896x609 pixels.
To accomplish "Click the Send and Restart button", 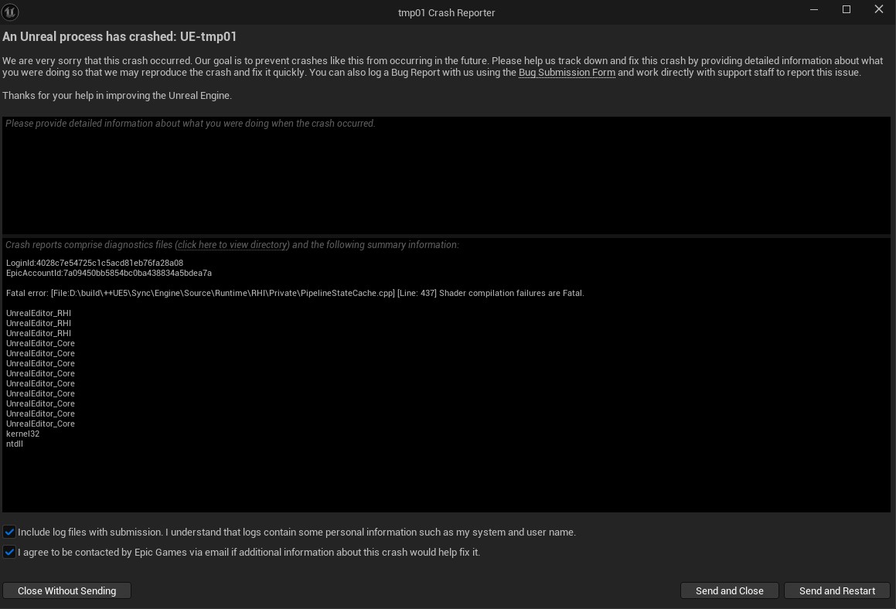I will [x=836, y=590].
